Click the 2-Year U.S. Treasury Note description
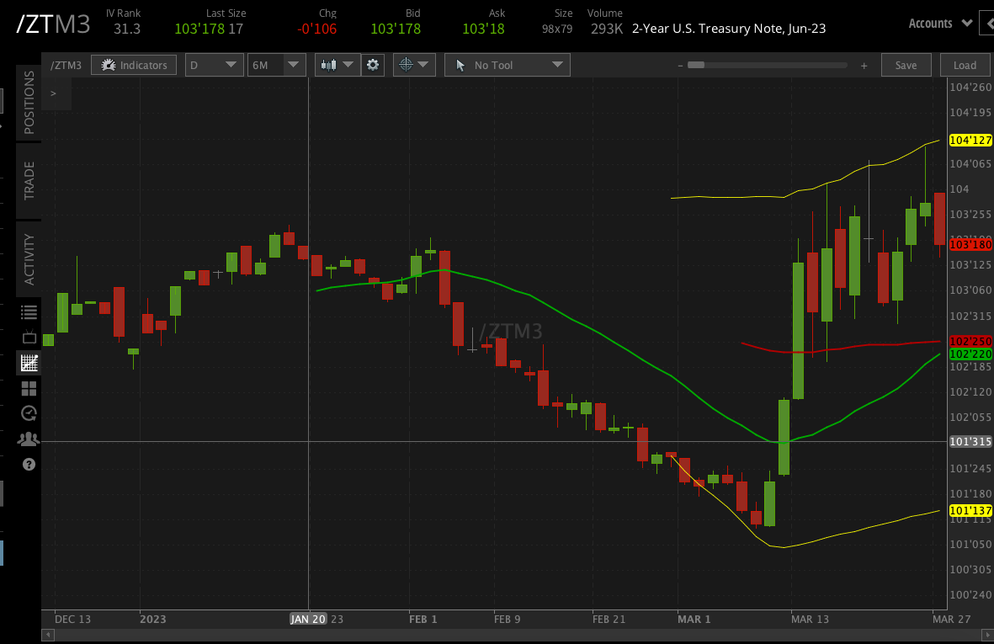Viewport: 994px width, 644px height. 728,29
